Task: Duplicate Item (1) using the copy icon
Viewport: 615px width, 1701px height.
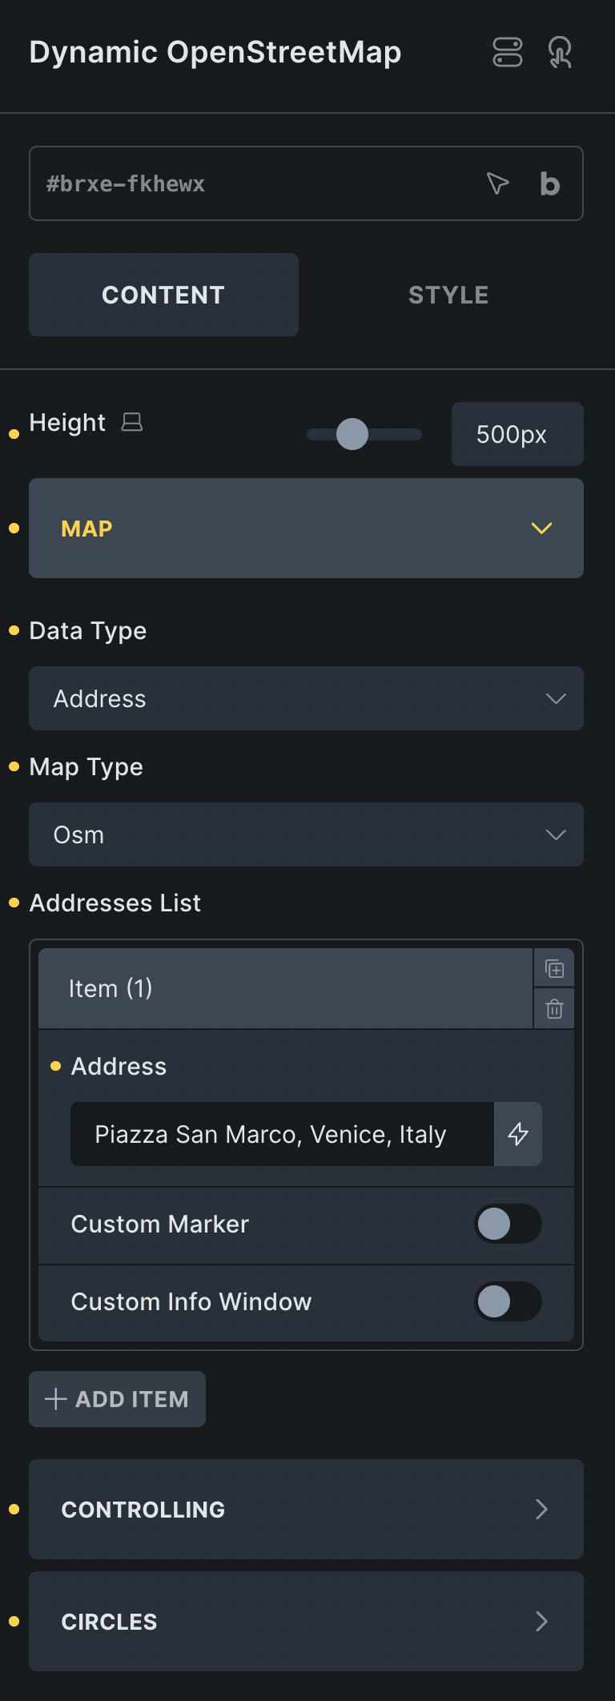Action: tap(554, 967)
